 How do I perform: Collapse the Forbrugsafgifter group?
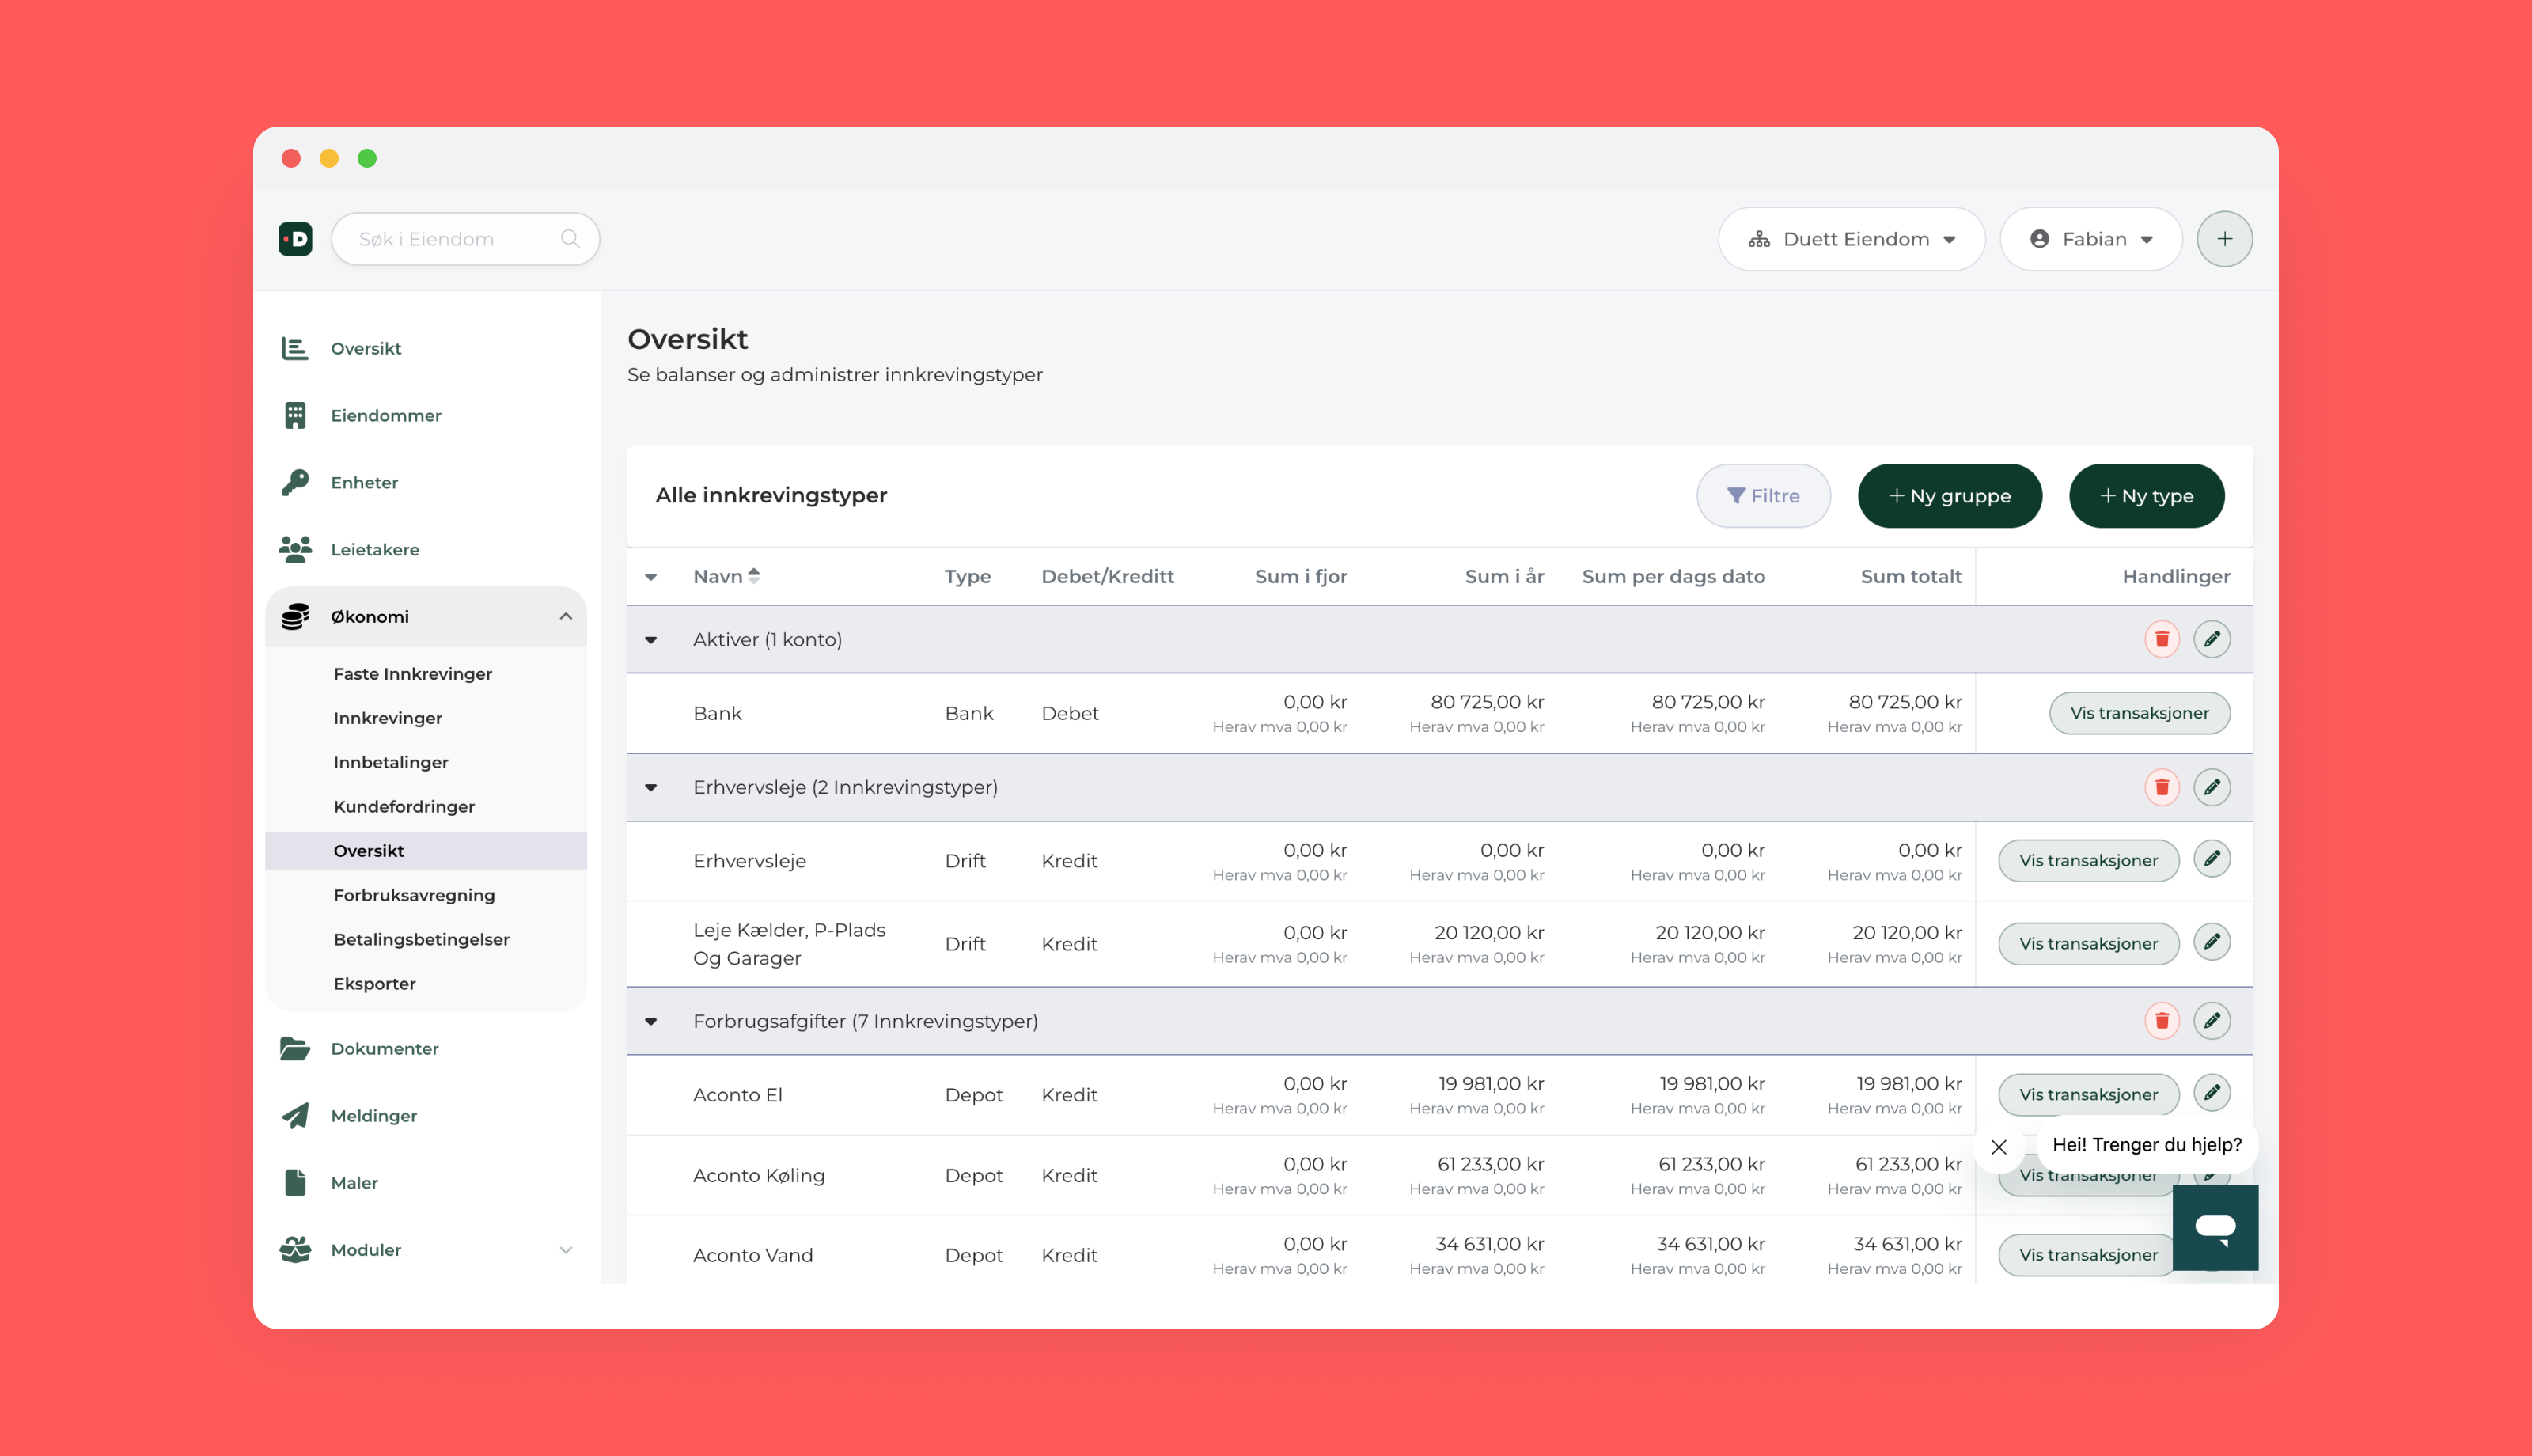point(650,1022)
